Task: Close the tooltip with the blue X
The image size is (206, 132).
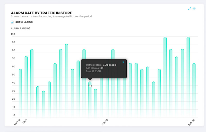Action: pos(123,62)
